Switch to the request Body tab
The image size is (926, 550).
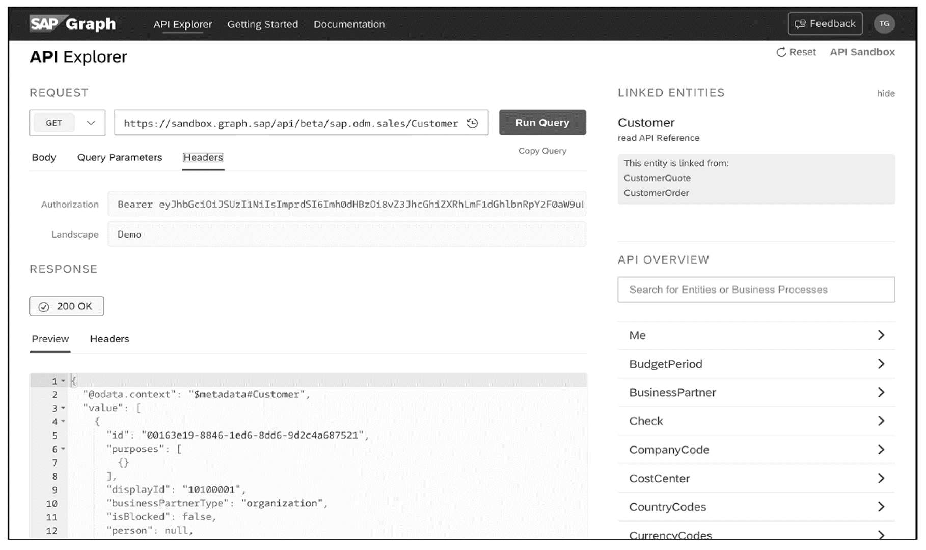(x=44, y=157)
